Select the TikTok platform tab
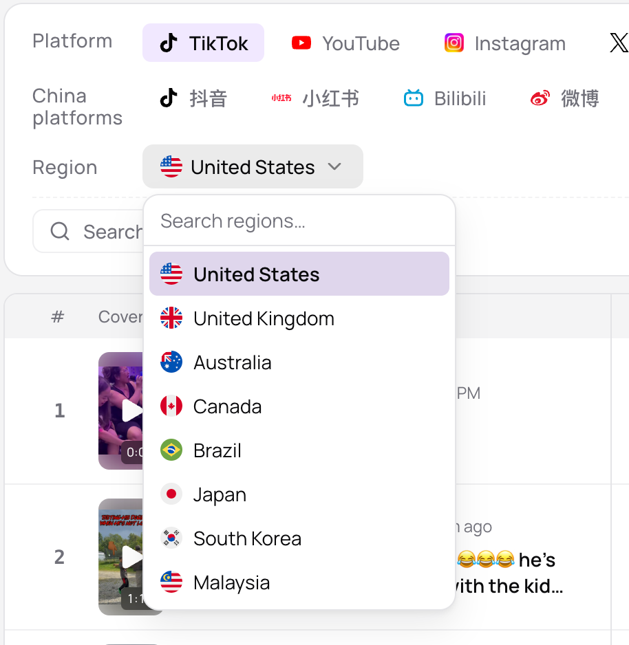Viewport: 629px width, 645px height. (x=203, y=43)
